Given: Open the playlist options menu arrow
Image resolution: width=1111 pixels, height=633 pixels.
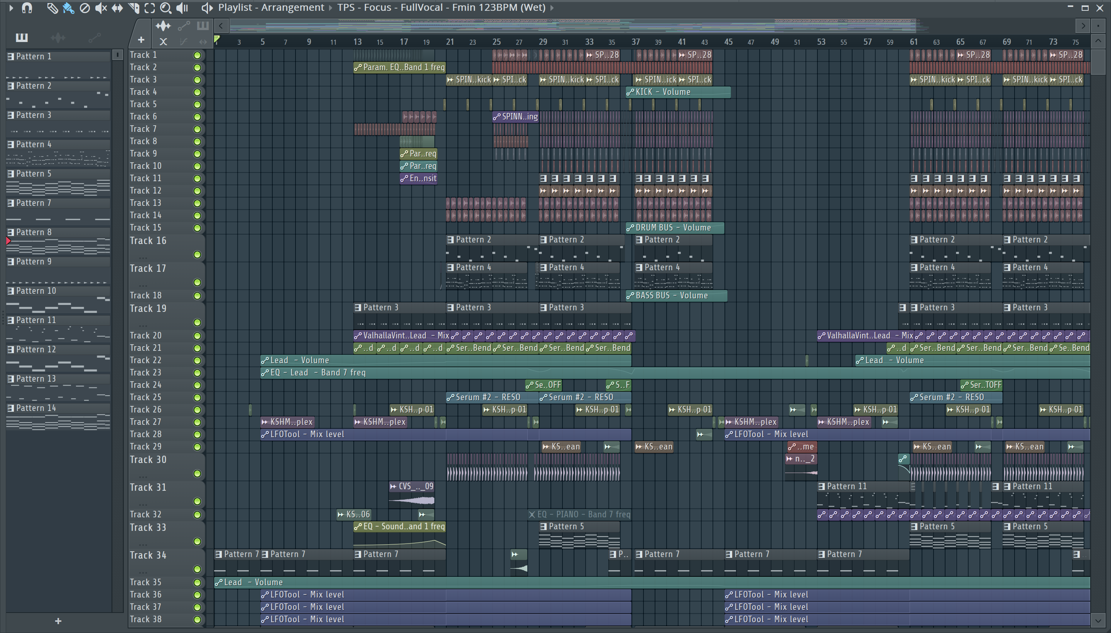Looking at the screenshot, I should tap(11, 8).
